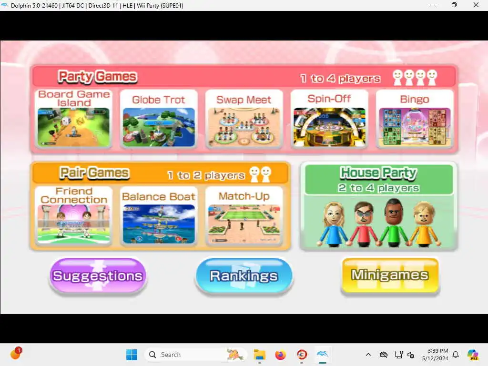Image resolution: width=488 pixels, height=366 pixels.
Task: Click '2 to 4 players' text
Action: pos(379,188)
